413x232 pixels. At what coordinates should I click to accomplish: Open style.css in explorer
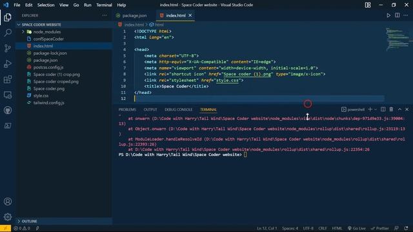tap(41, 96)
